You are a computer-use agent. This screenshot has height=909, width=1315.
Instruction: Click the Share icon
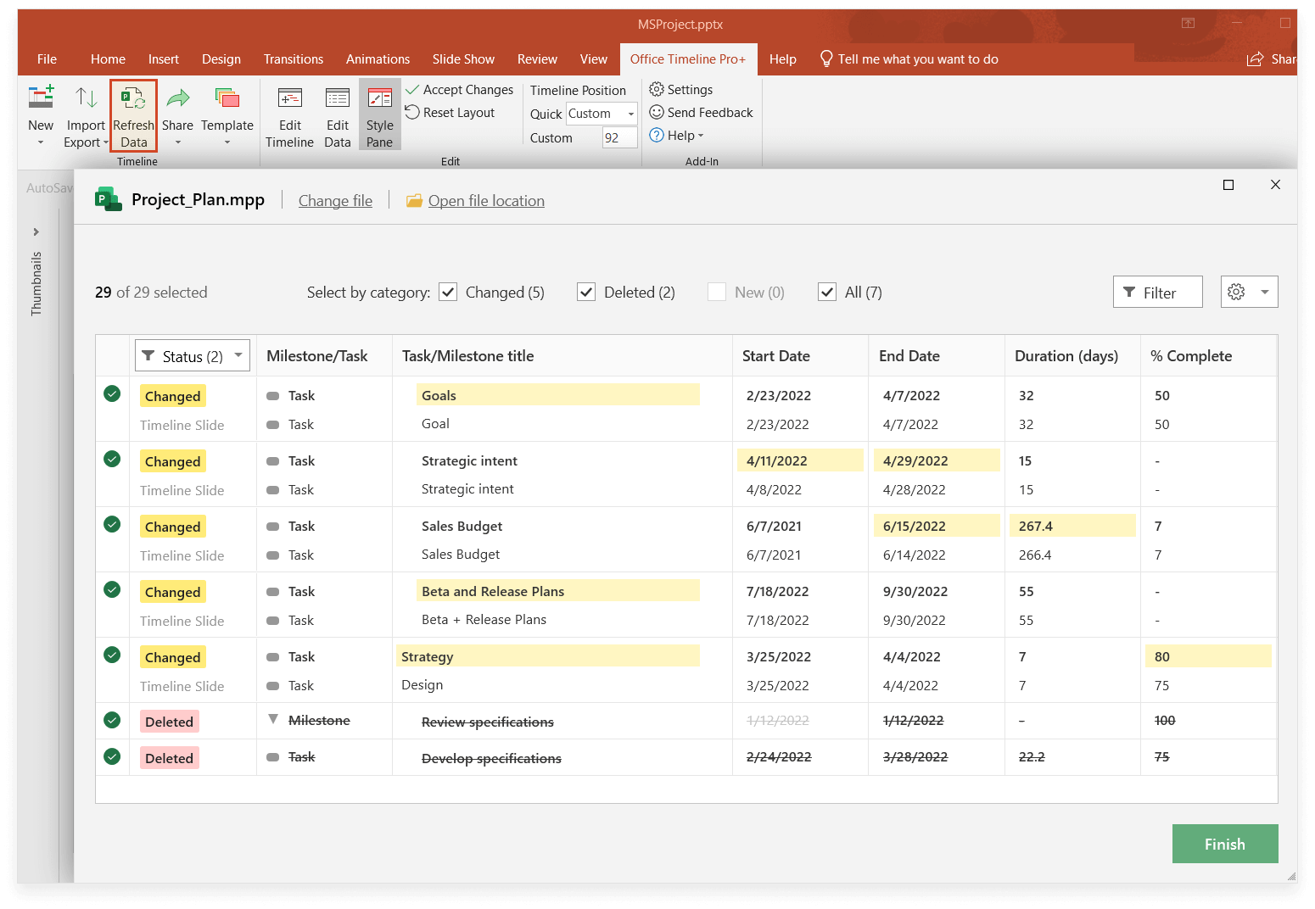(177, 110)
